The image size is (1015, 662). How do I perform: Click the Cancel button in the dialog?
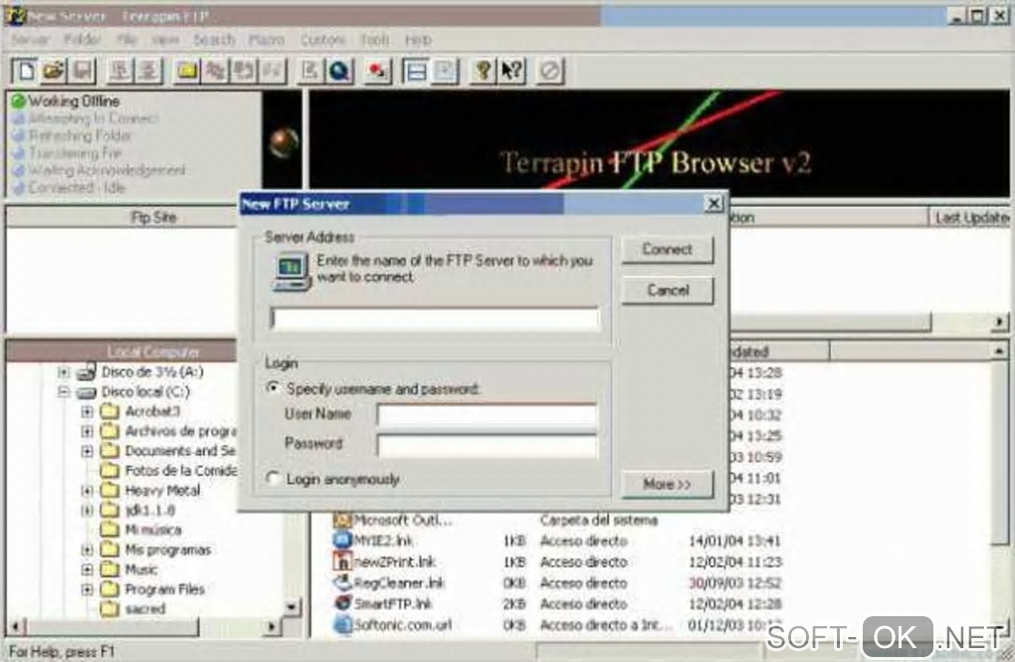(x=668, y=291)
